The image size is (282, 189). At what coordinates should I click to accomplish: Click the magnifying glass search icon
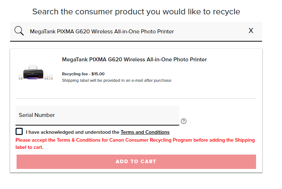click(x=19, y=31)
